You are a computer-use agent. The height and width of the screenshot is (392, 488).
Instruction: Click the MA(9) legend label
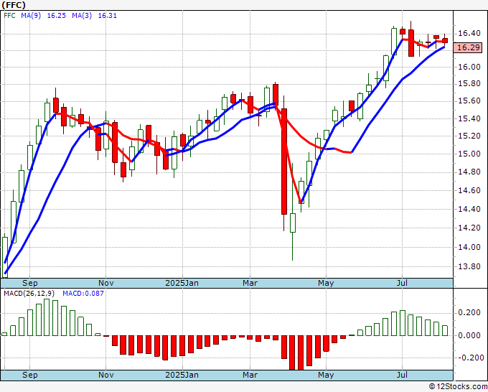coord(31,16)
